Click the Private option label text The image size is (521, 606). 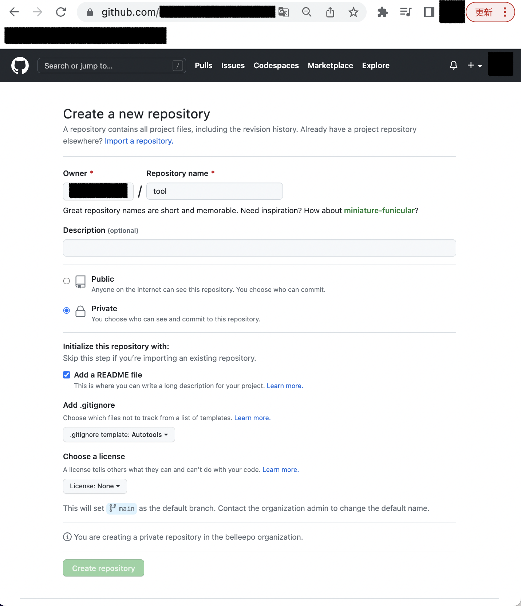click(x=104, y=309)
